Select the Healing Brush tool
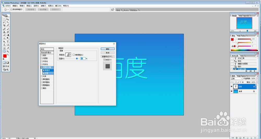Image resolution: width=261 pixels, height=139 pixels. coord(4,29)
